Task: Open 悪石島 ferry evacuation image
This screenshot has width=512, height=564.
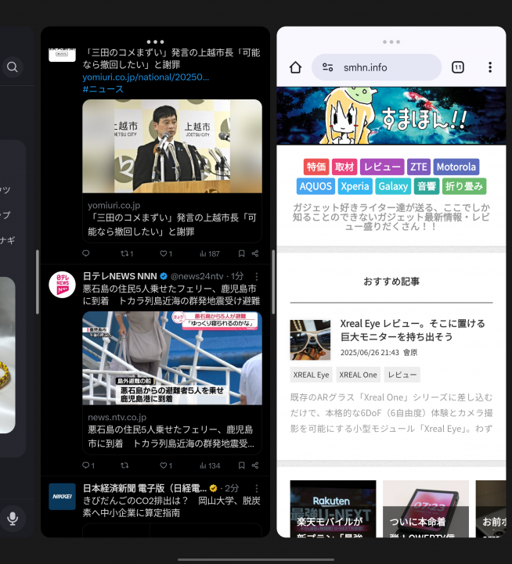Action: coord(172,358)
